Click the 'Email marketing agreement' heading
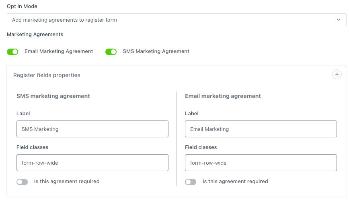This screenshot has width=349, height=200. [x=223, y=96]
